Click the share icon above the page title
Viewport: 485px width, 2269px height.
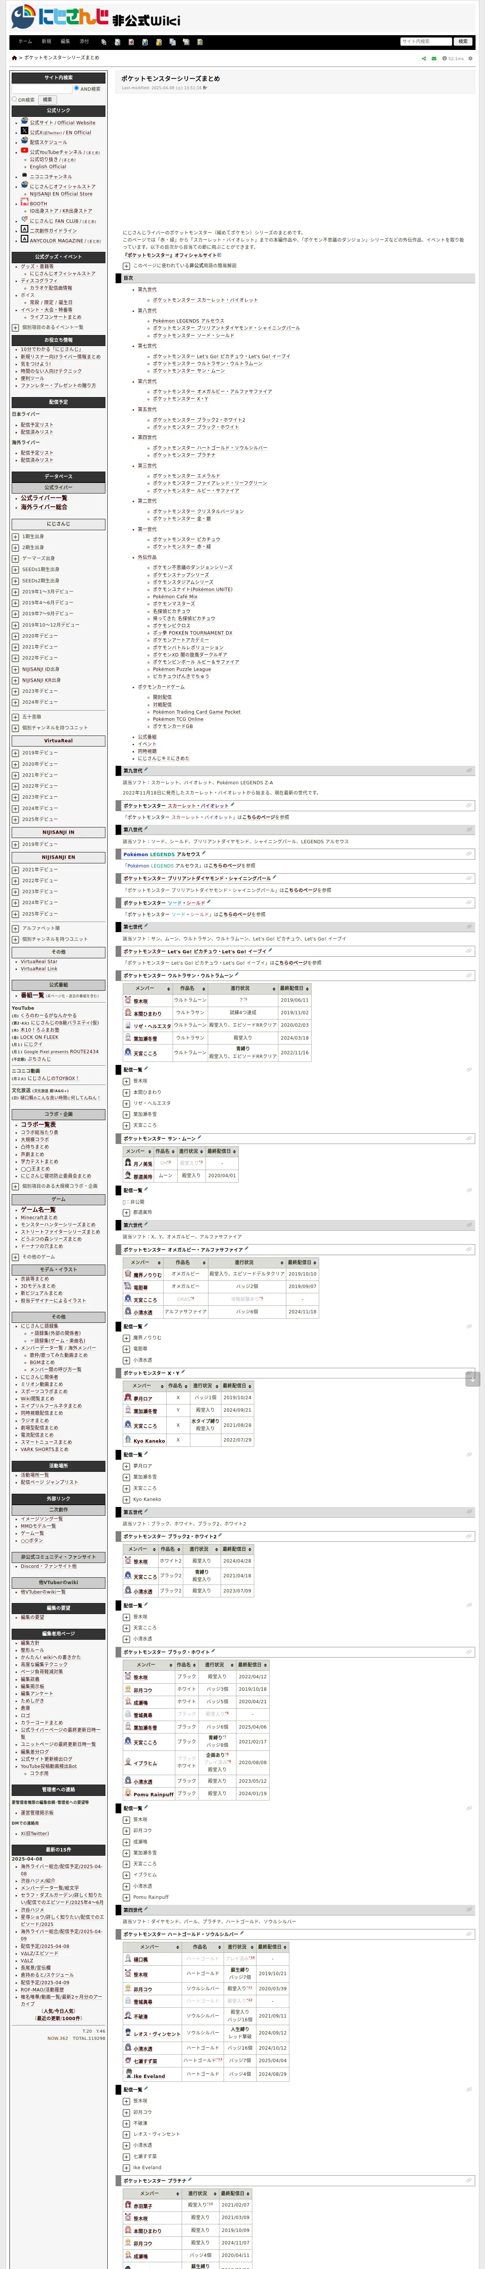(423, 59)
